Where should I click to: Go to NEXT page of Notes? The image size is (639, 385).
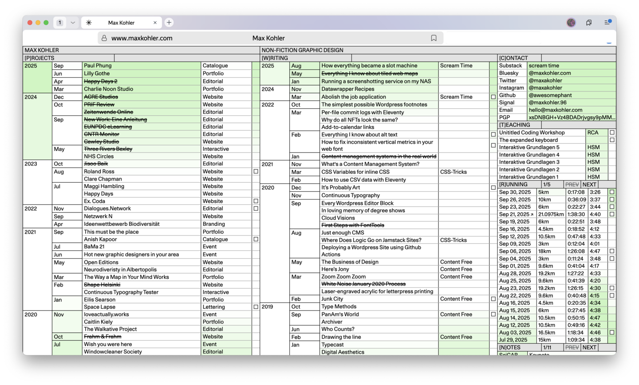coord(589,347)
